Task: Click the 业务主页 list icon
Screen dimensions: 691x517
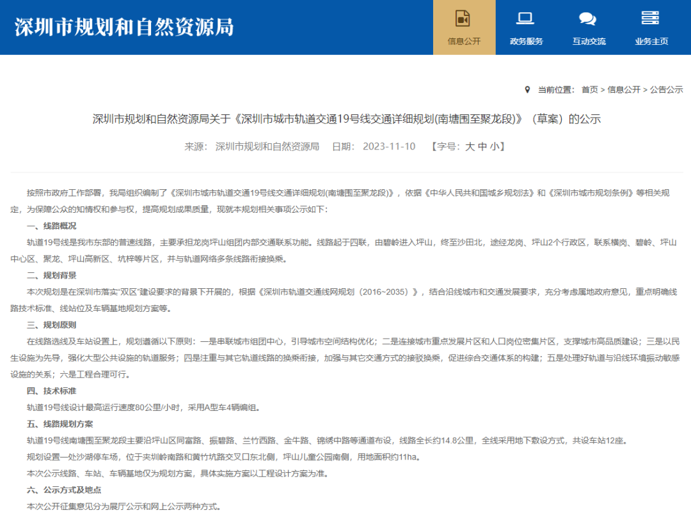Action: 650,18
